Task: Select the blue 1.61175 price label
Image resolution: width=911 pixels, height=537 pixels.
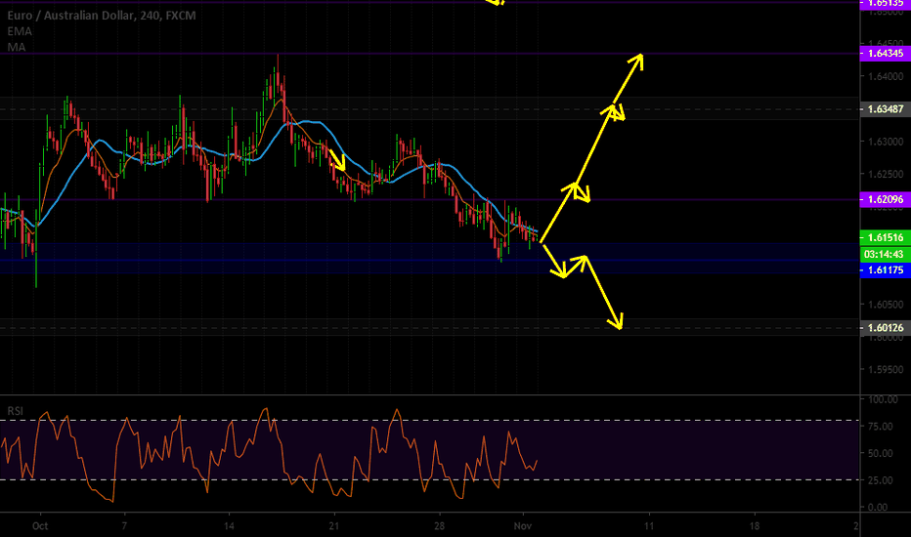Action: click(x=885, y=269)
